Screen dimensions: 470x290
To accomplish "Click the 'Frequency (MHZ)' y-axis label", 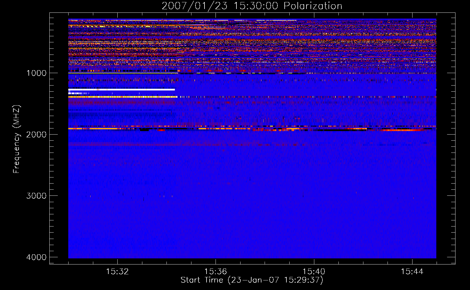I will point(17,139).
